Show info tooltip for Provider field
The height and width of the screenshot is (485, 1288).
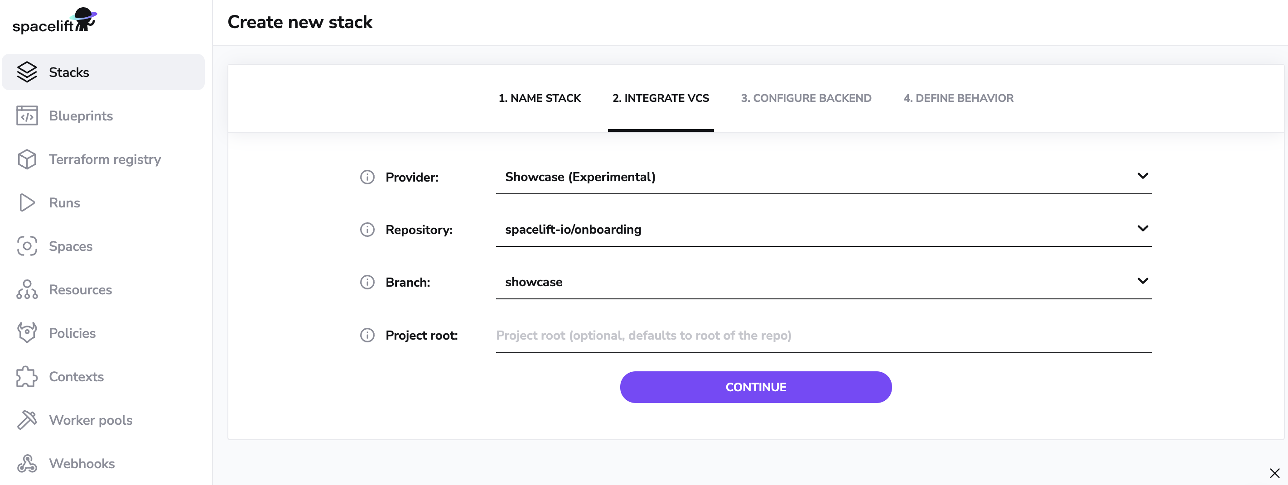click(367, 177)
